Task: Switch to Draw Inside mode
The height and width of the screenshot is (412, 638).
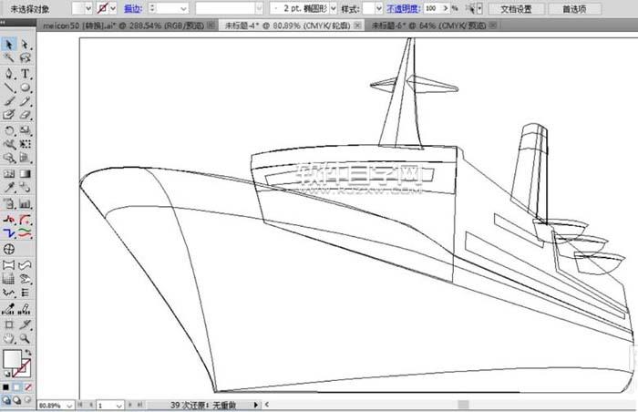Action: tap(27, 400)
